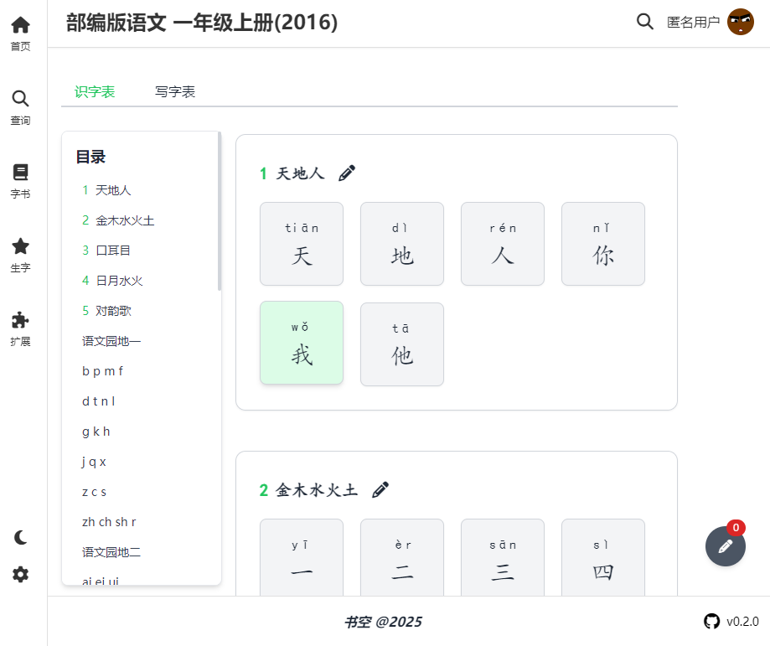The width and height of the screenshot is (770, 646).
Task: Jump to 3 口耳目 in the 目录
Action: [x=106, y=251]
